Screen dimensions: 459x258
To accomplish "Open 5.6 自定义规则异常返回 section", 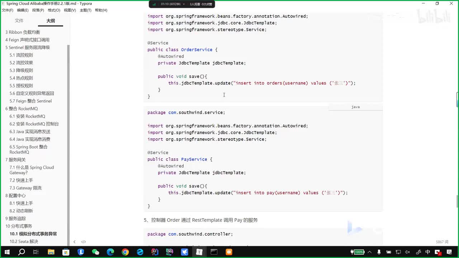I will (32, 93).
